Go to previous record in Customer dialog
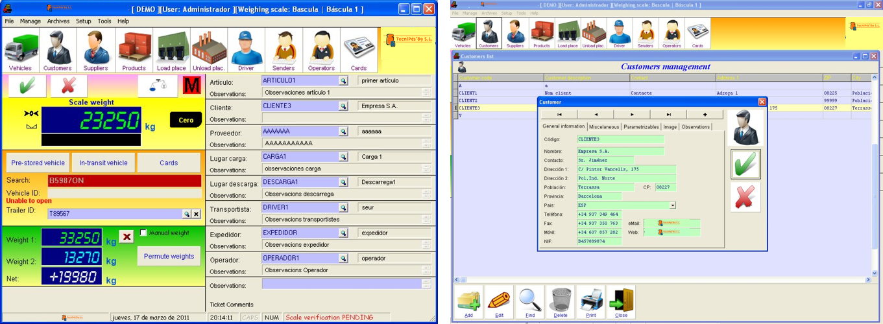This screenshot has width=883, height=324. [x=596, y=115]
